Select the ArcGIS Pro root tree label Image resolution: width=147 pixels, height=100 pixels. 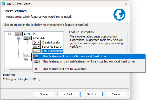(30, 34)
